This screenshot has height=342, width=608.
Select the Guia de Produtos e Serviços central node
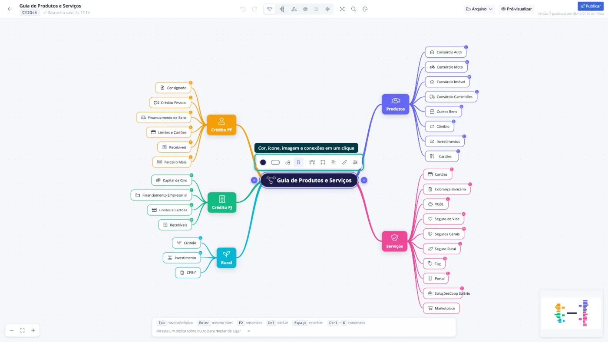pos(309,180)
